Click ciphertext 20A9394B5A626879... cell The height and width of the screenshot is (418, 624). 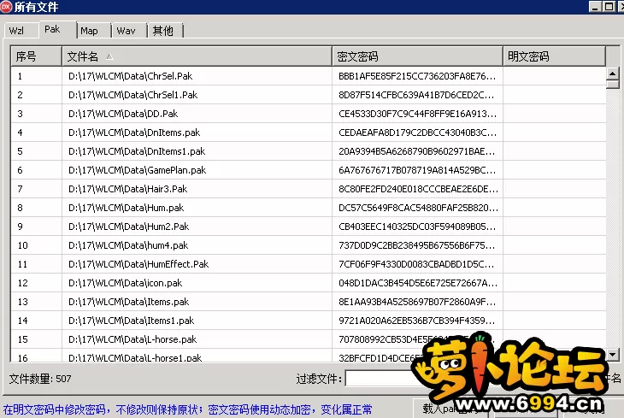click(417, 151)
